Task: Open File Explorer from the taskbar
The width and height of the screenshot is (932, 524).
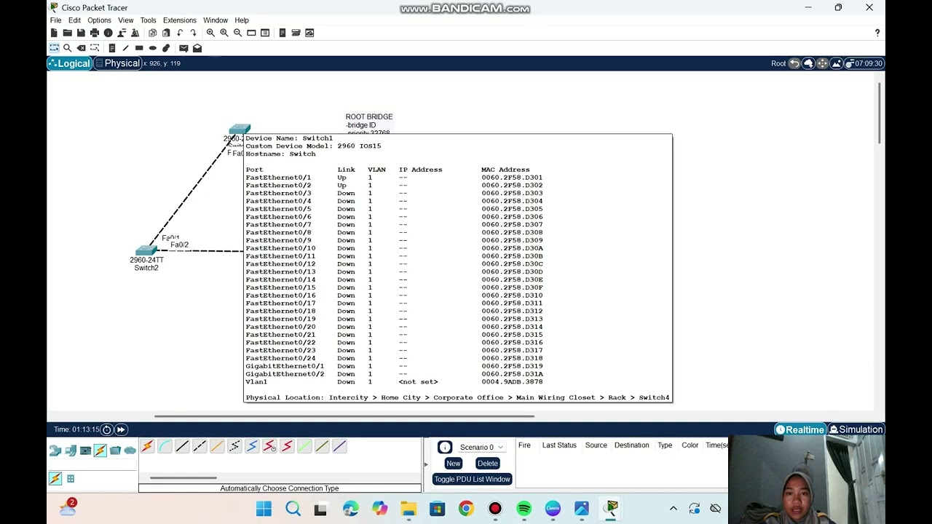Action: 408,509
